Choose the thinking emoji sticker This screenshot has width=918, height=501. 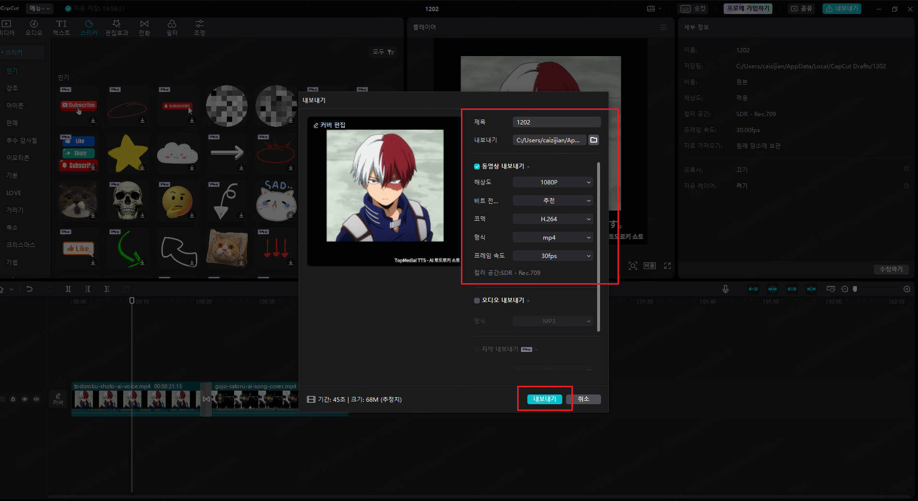177,201
